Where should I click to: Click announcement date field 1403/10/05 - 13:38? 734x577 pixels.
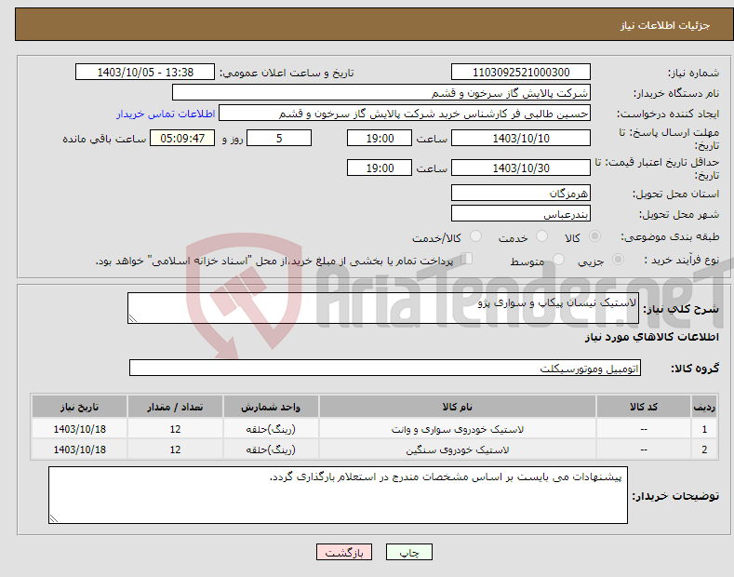(x=145, y=73)
